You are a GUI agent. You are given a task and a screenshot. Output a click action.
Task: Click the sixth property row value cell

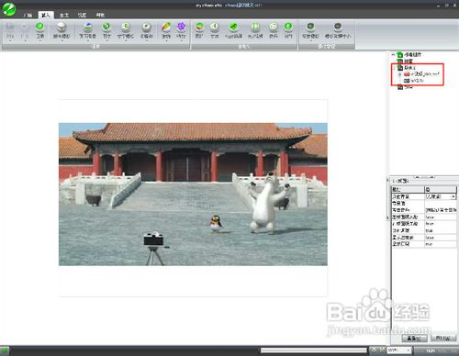coord(441,230)
